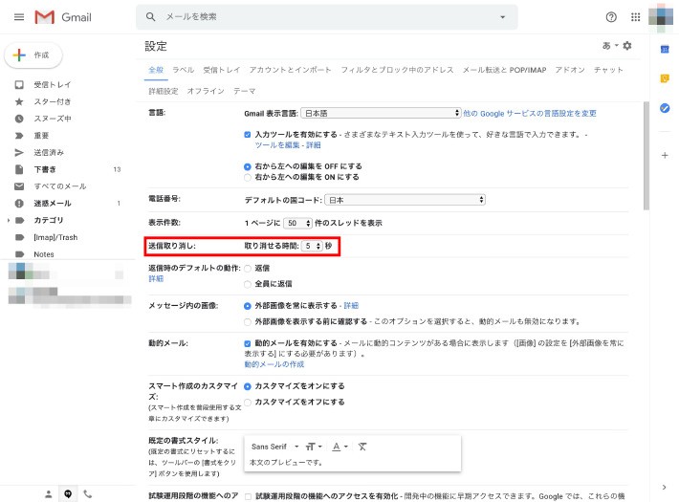The width and height of the screenshot is (679, 502).
Task: Select カスタマイズをオンにする radio
Action: [248, 386]
